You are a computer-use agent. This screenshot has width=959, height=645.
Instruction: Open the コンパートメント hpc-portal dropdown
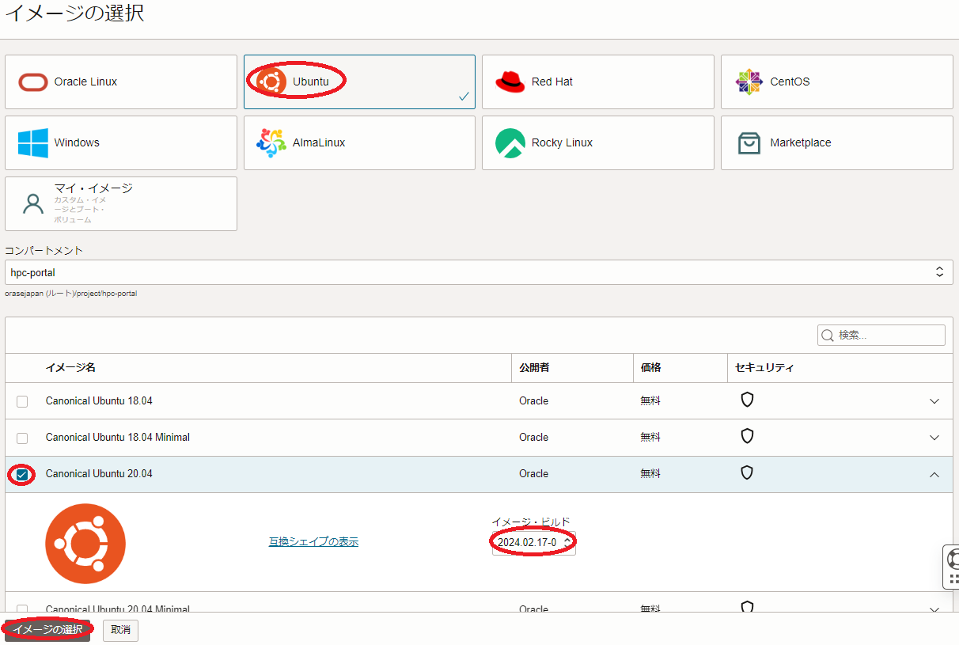tap(478, 272)
